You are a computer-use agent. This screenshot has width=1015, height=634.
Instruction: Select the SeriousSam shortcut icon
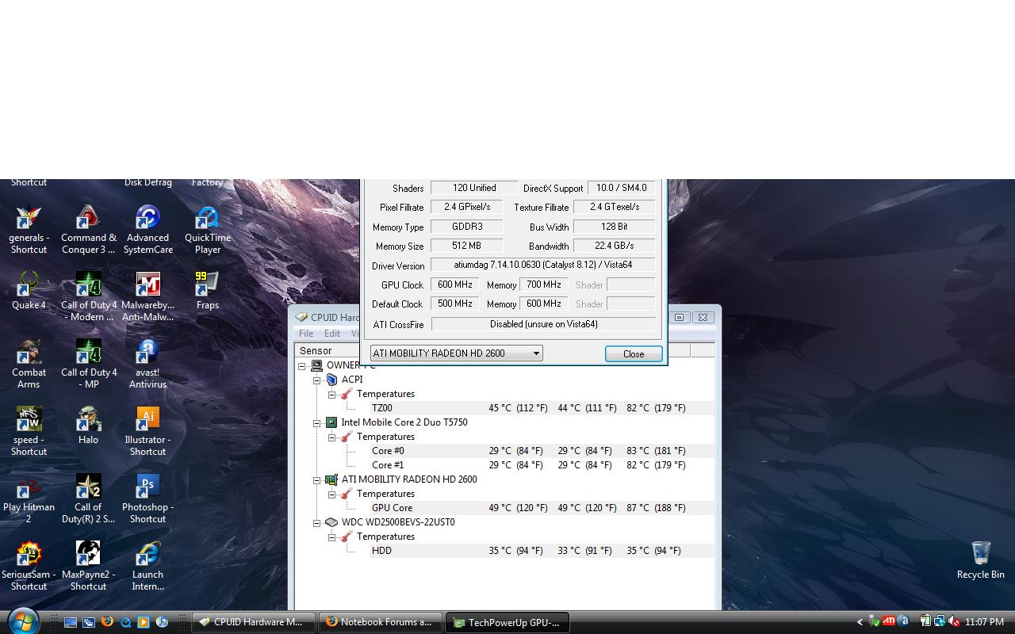pos(29,566)
